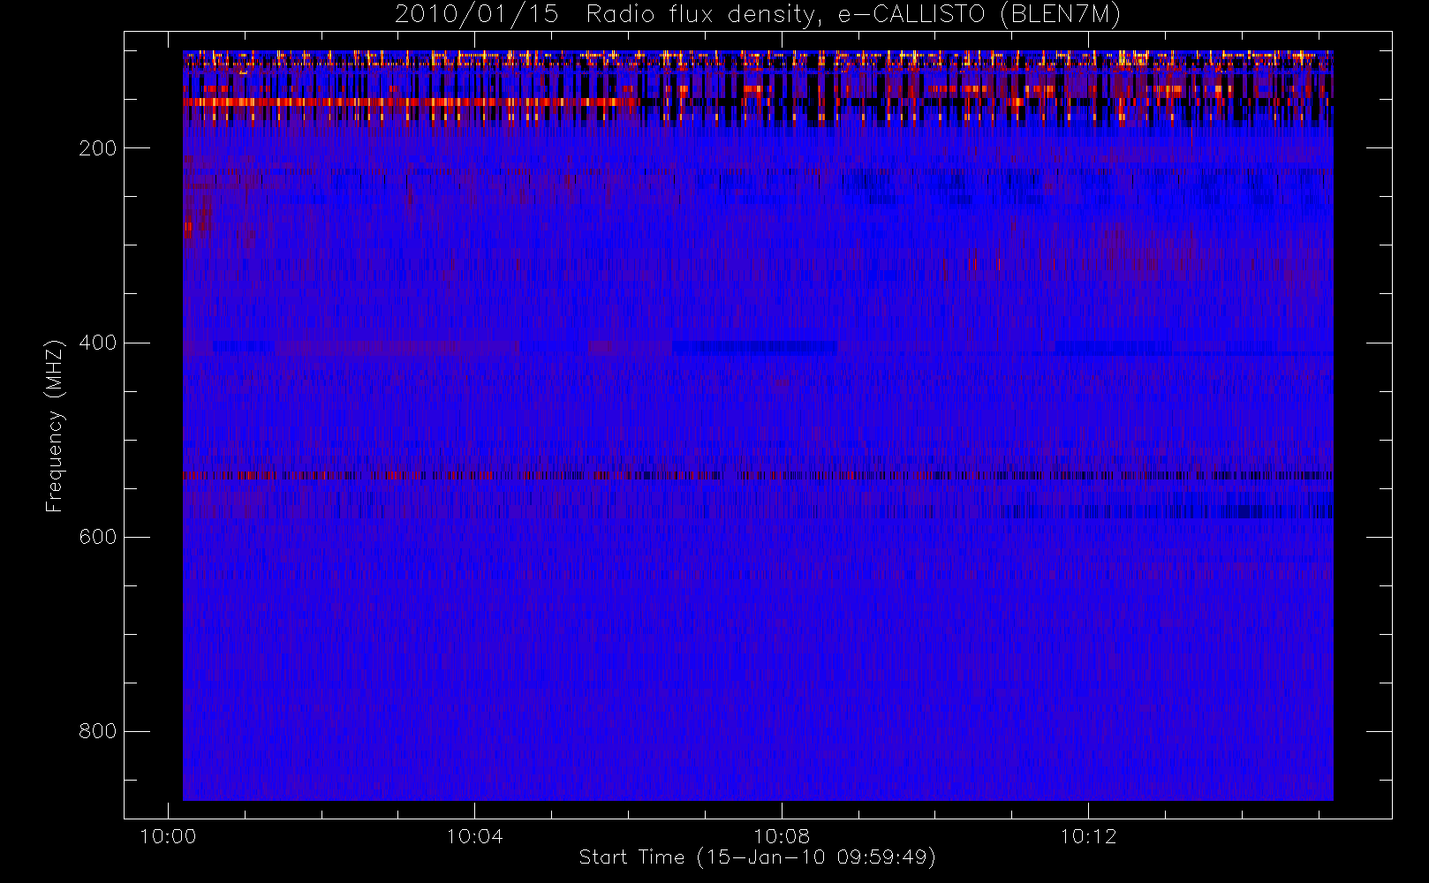Click the '10:12' time tick label

[x=1088, y=836]
